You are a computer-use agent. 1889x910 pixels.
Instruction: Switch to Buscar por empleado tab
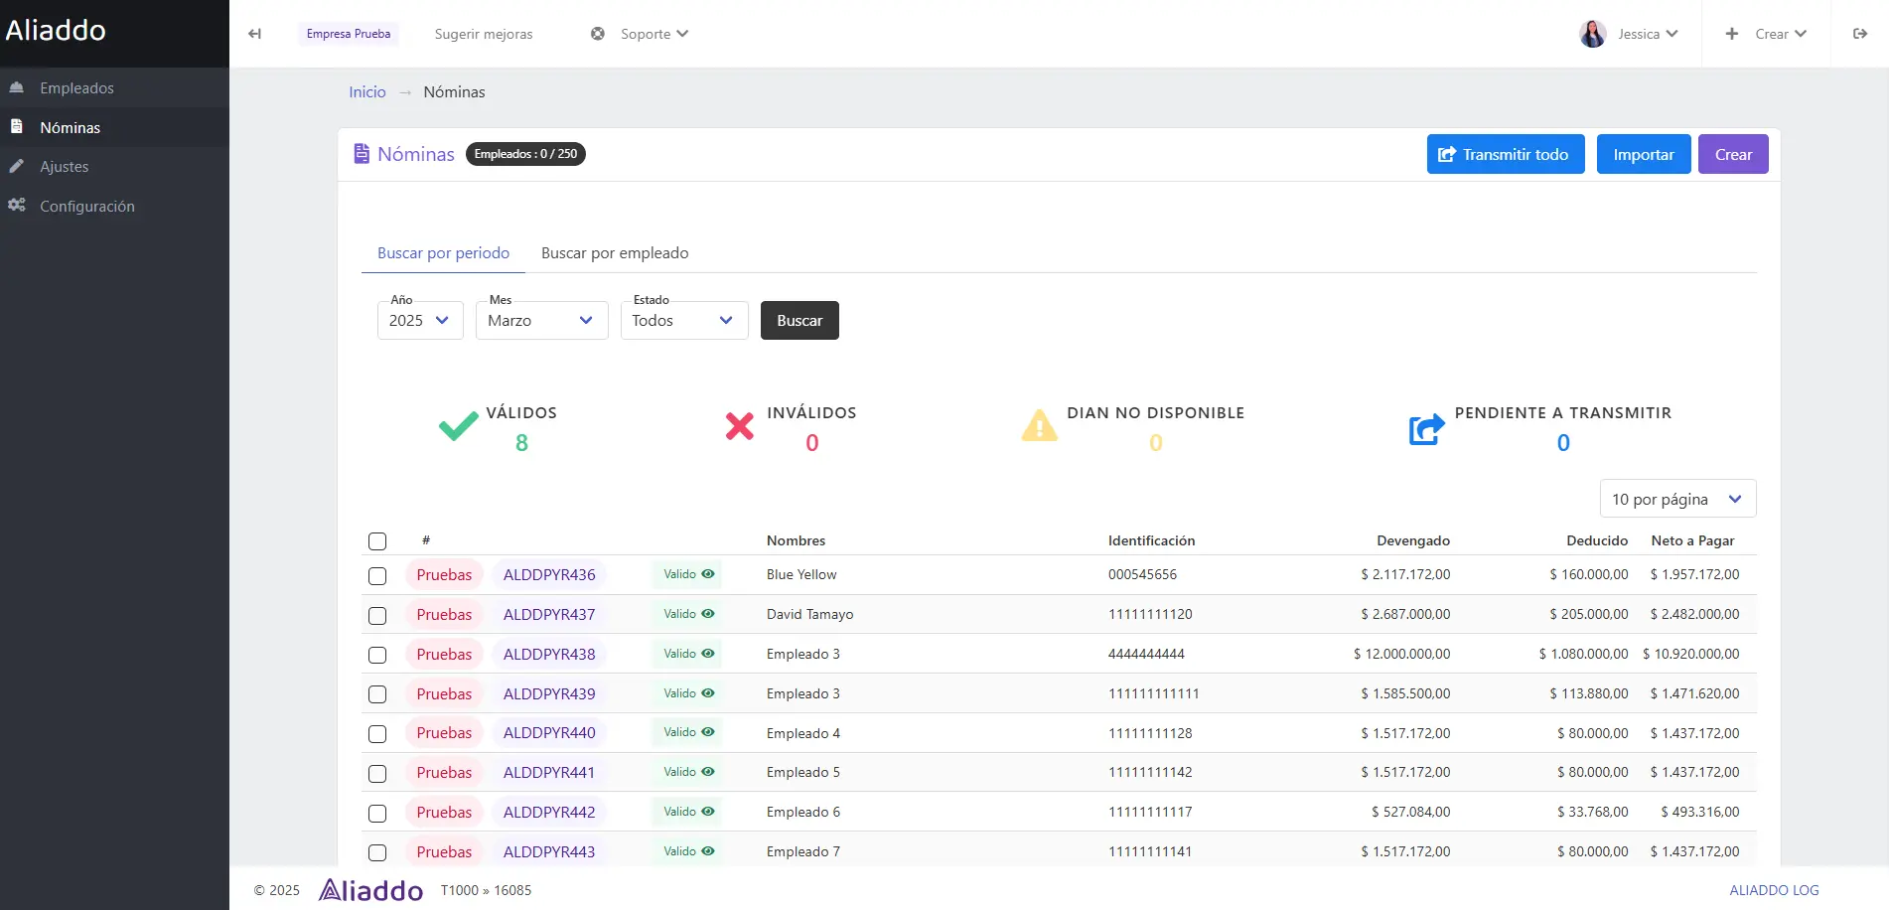(x=614, y=253)
